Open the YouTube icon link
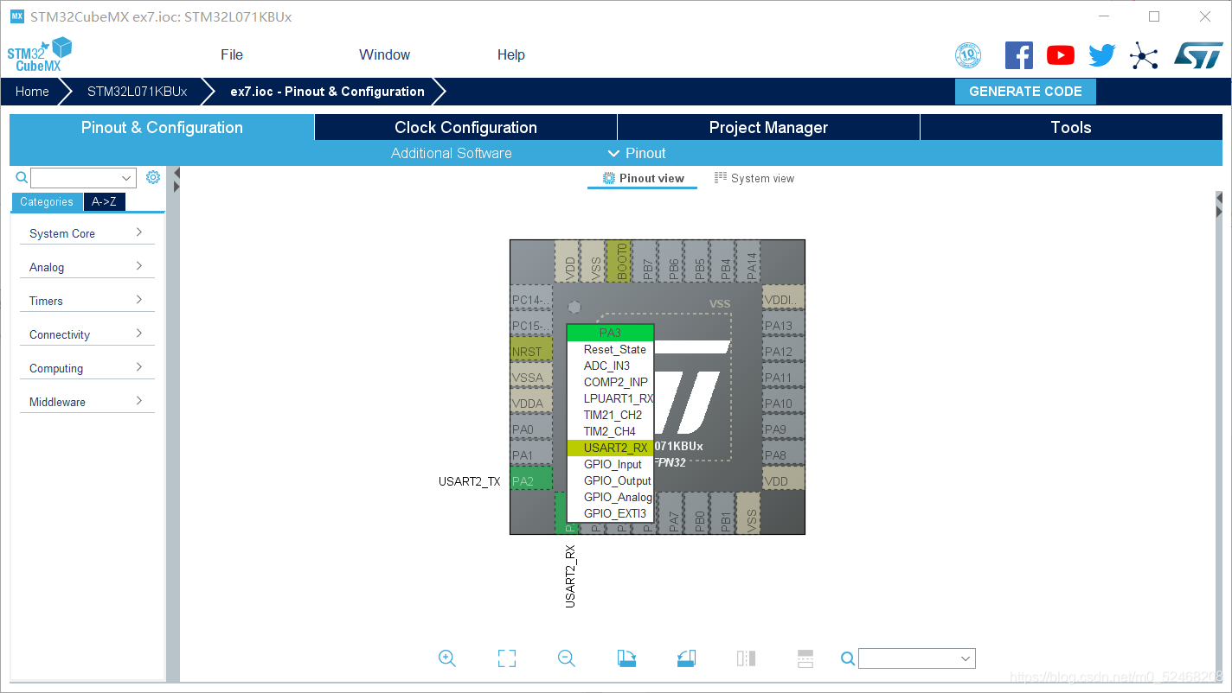The width and height of the screenshot is (1232, 693). tap(1061, 55)
